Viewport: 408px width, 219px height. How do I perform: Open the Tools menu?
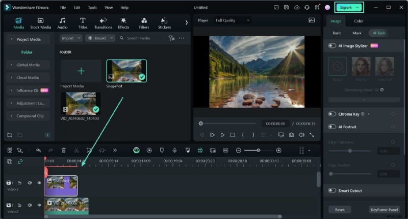pyautogui.click(x=92, y=8)
